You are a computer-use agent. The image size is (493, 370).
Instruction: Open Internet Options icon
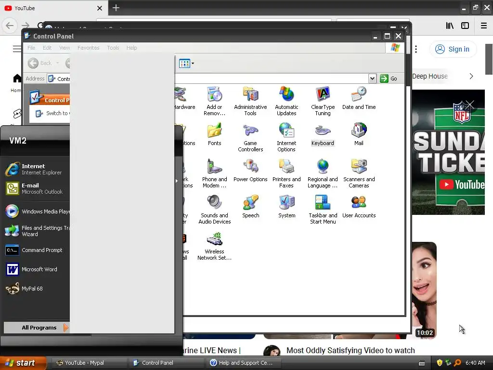(286, 137)
